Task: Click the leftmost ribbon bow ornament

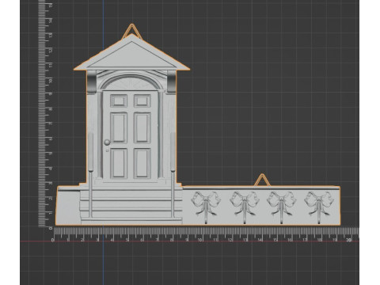Action: pos(206,207)
